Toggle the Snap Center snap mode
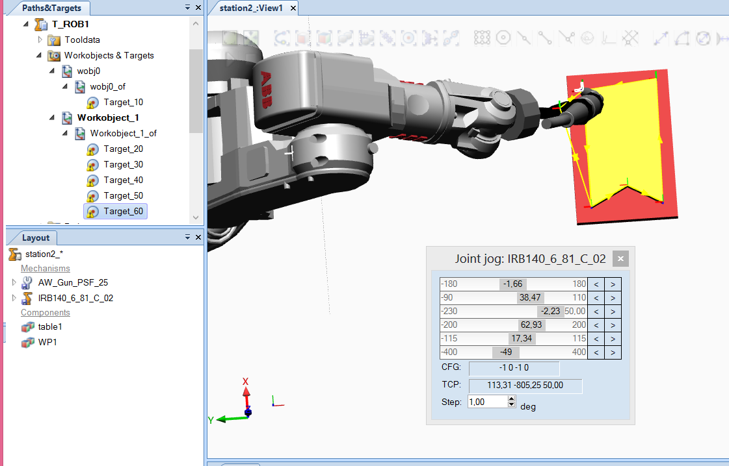This screenshot has height=466, width=729. pos(504,39)
